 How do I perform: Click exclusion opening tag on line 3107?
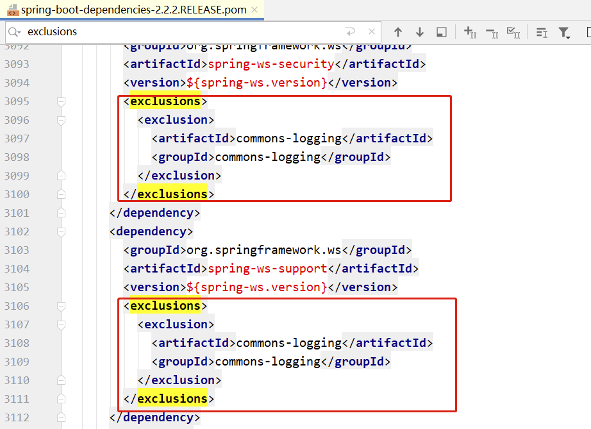point(176,324)
